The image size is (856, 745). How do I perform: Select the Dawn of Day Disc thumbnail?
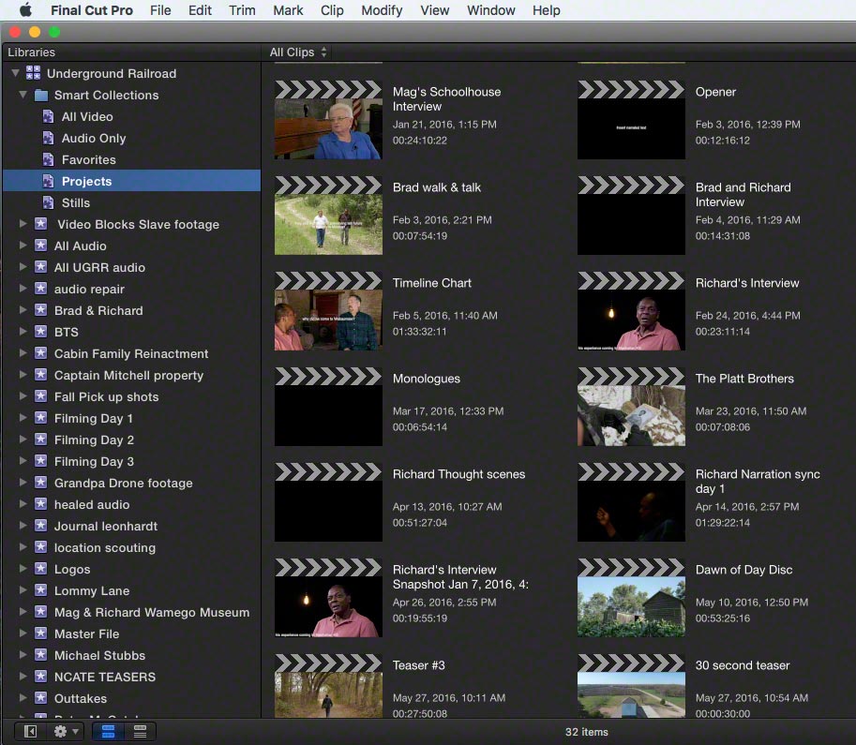pyautogui.click(x=631, y=598)
